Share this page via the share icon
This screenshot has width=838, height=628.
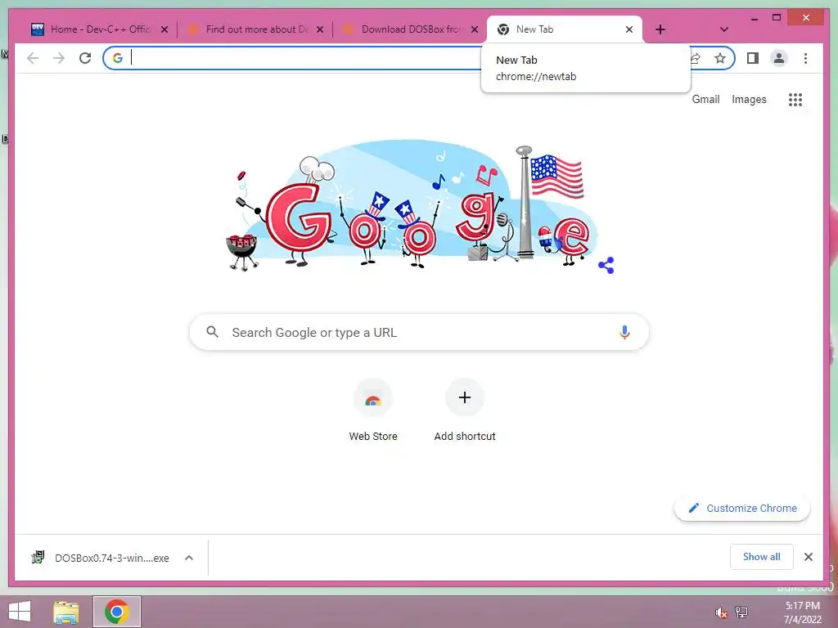(696, 58)
